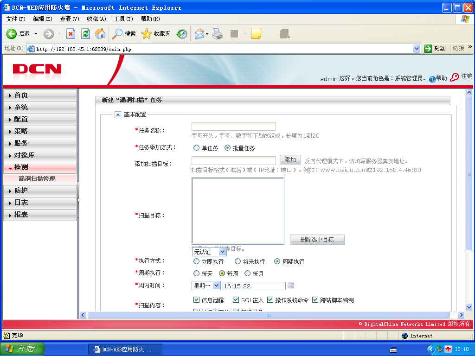Open the 编辑(E) menu
The image size is (475, 356).
click(x=43, y=19)
